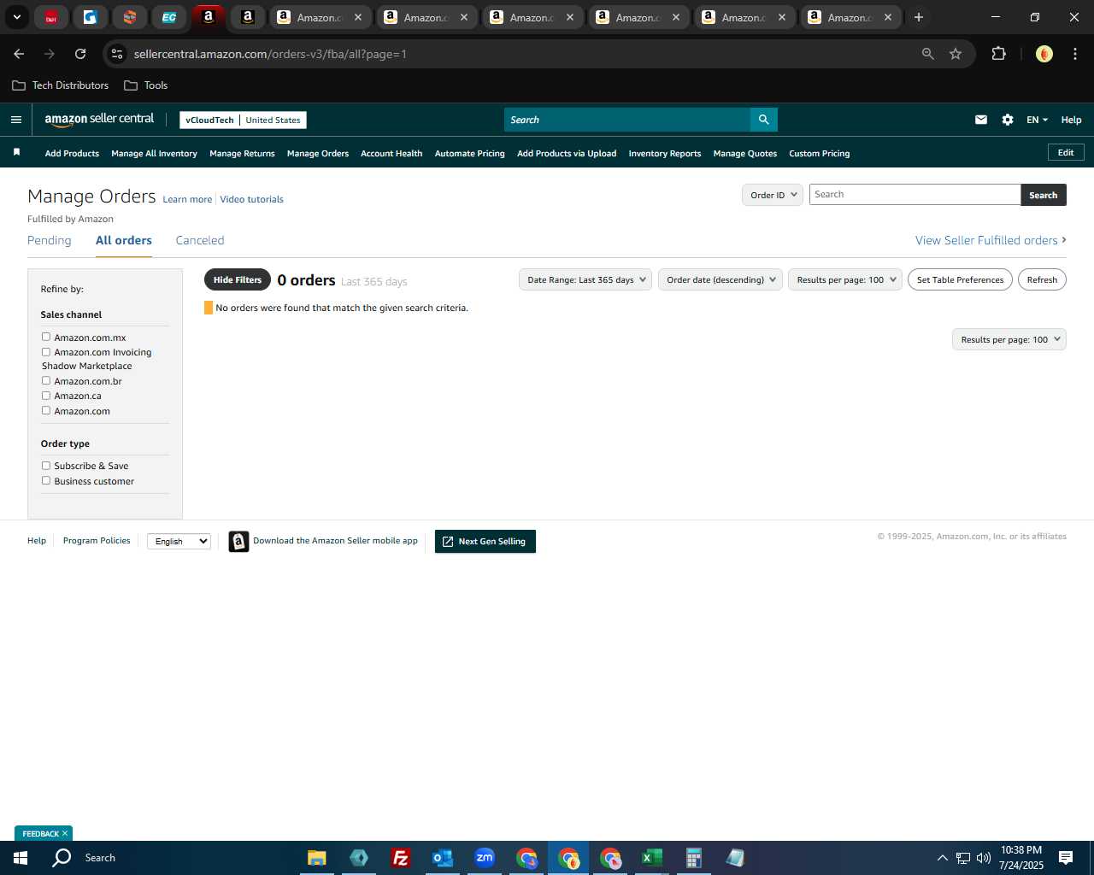
Task: Check the Amazon.com sales channel
Action: point(46,410)
